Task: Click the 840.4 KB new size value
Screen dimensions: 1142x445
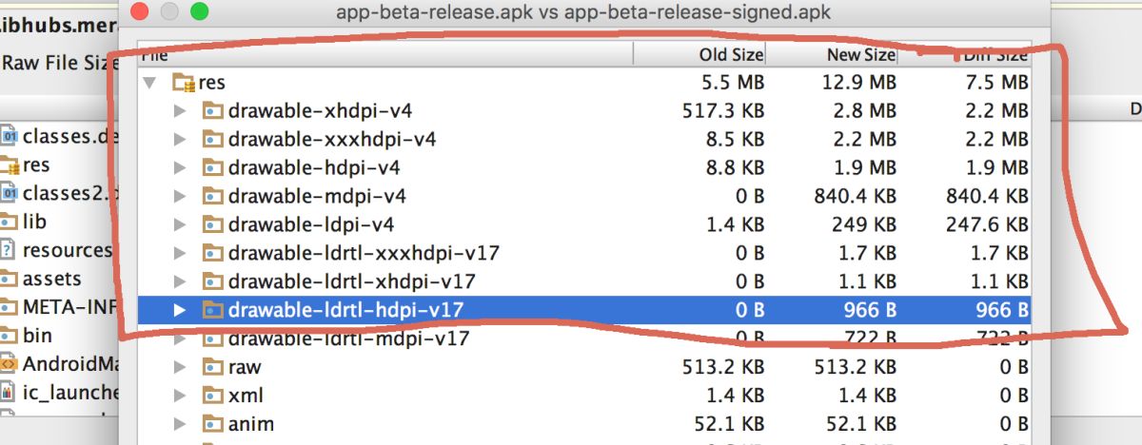Action: click(x=856, y=197)
